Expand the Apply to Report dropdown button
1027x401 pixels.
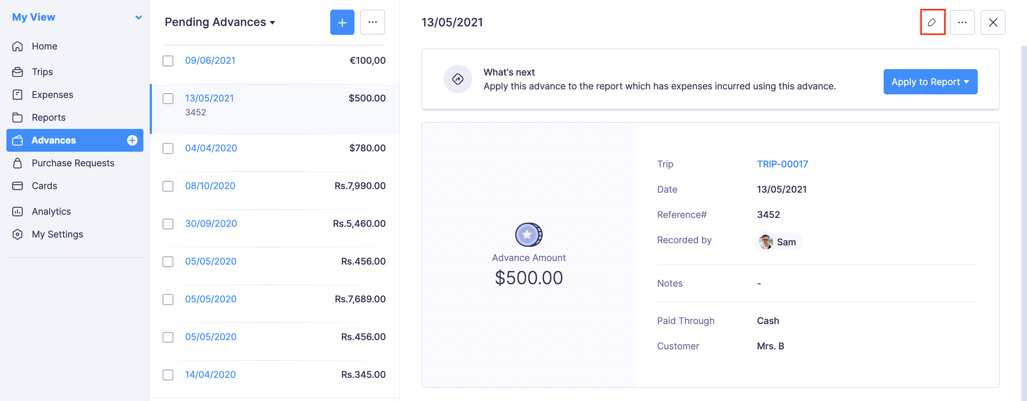pos(930,82)
